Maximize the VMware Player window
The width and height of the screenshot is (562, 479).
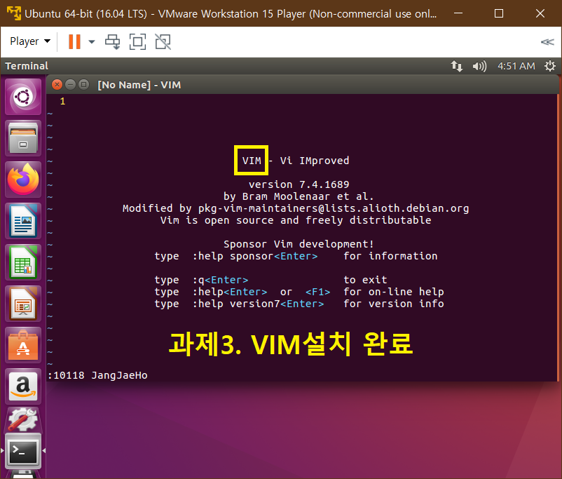499,13
